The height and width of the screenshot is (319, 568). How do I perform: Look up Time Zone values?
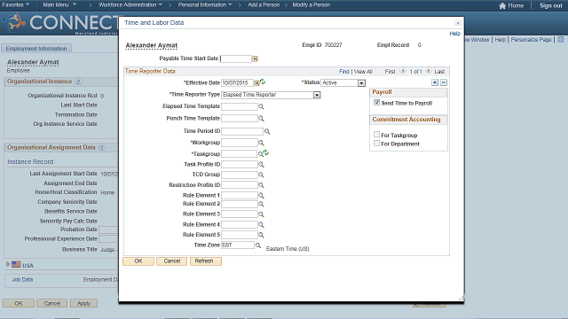pyautogui.click(x=258, y=245)
